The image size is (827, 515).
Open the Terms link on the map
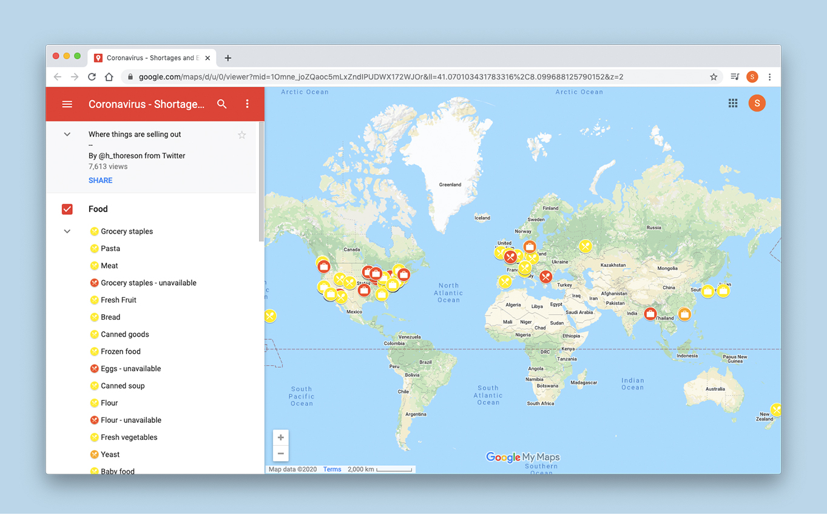pos(332,470)
